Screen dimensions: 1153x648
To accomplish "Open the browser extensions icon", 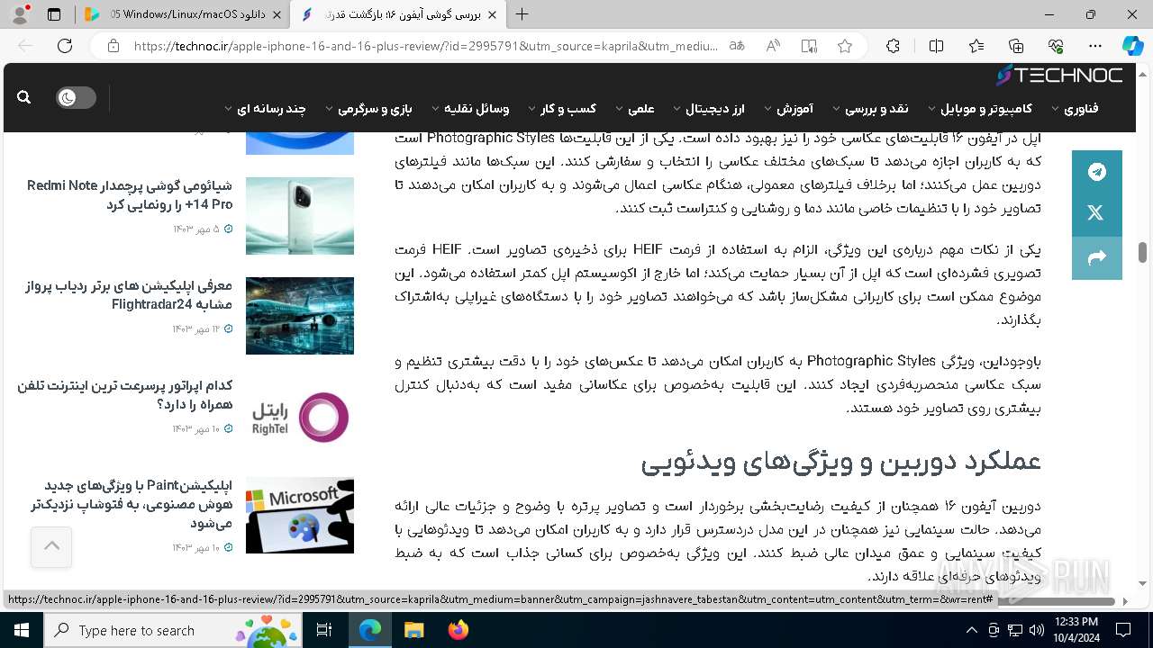I will click(893, 46).
